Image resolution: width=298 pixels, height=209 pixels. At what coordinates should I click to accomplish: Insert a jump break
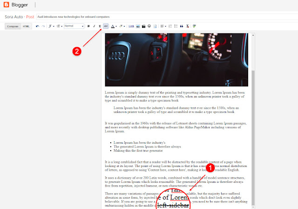click(155, 26)
